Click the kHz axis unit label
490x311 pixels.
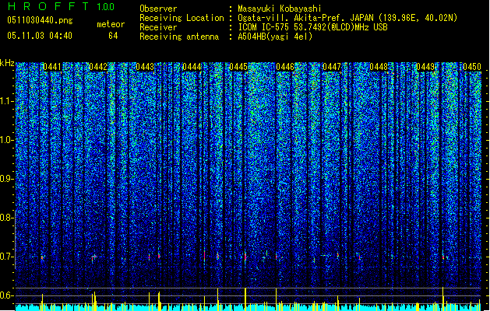7,63
